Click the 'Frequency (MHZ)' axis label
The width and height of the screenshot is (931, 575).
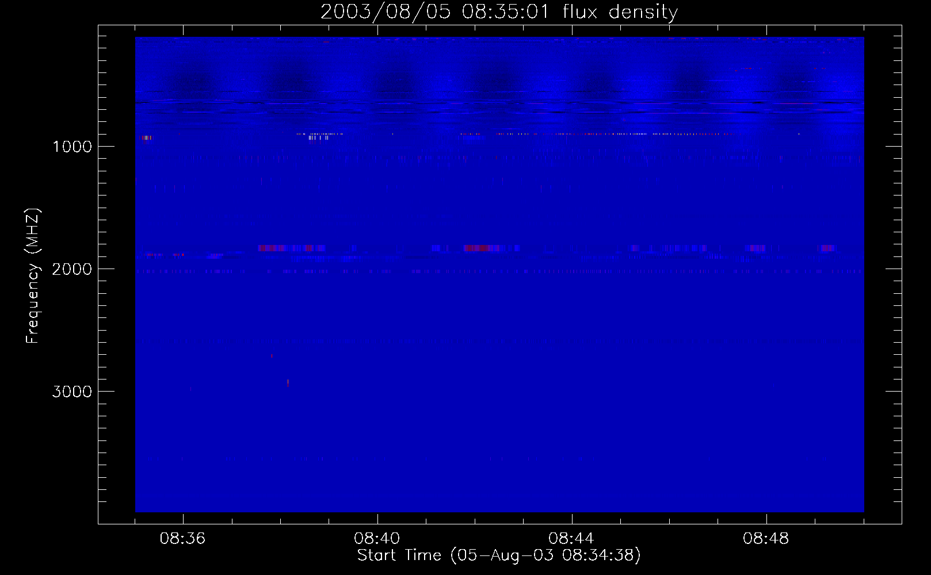tap(33, 276)
